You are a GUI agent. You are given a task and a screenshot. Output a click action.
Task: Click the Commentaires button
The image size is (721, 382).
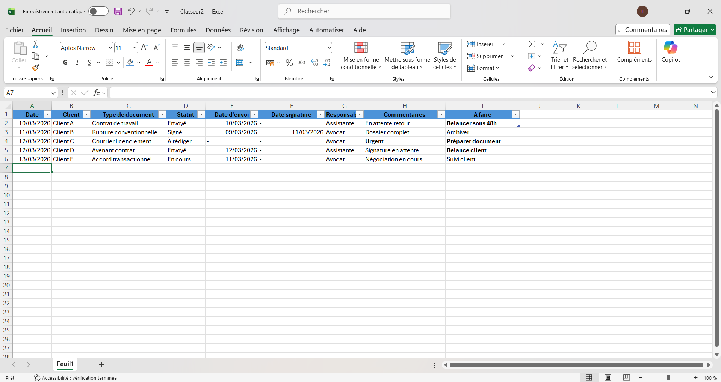tap(642, 30)
